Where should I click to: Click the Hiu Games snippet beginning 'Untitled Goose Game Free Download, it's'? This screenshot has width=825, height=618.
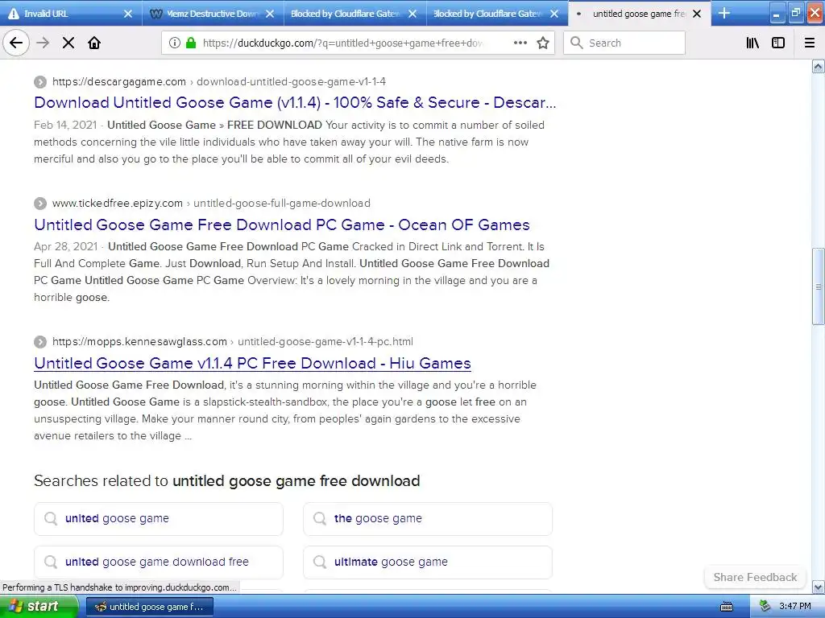[285, 410]
